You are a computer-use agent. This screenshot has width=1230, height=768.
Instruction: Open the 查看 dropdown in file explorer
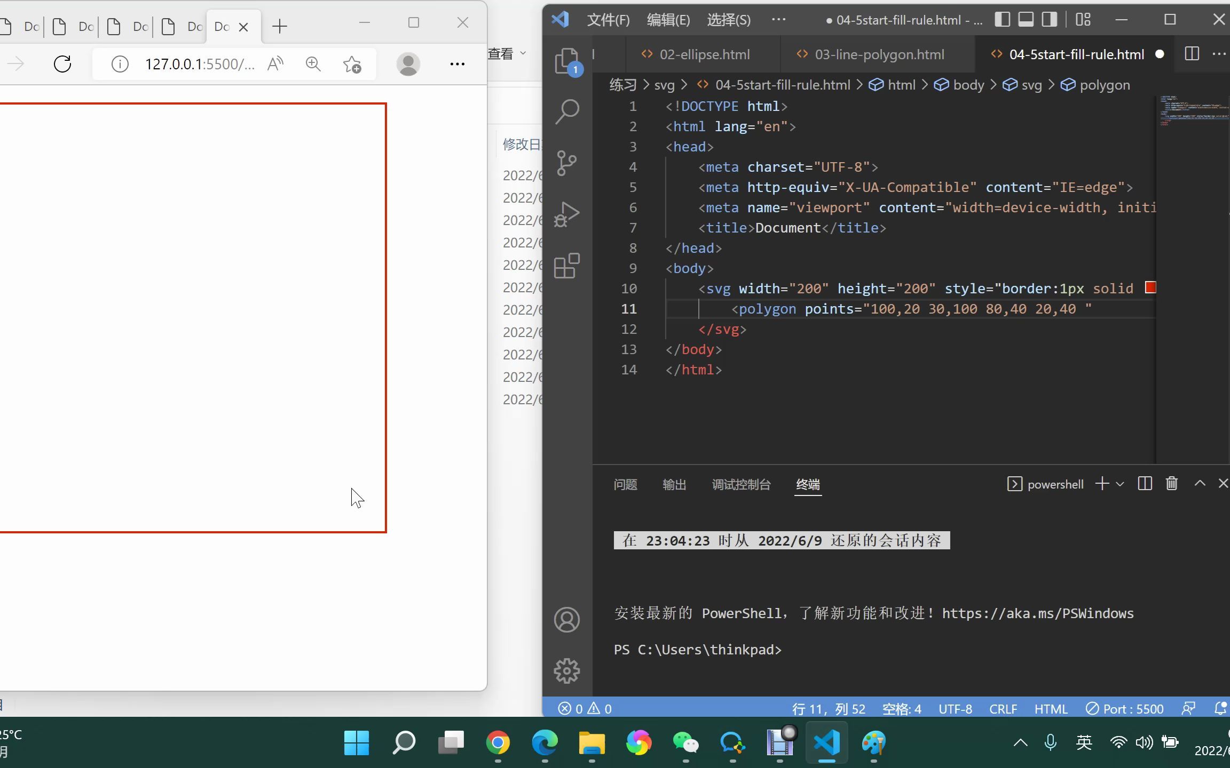[507, 53]
